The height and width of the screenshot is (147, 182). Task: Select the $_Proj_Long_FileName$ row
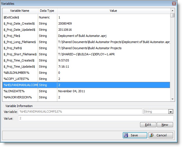coord(86,42)
